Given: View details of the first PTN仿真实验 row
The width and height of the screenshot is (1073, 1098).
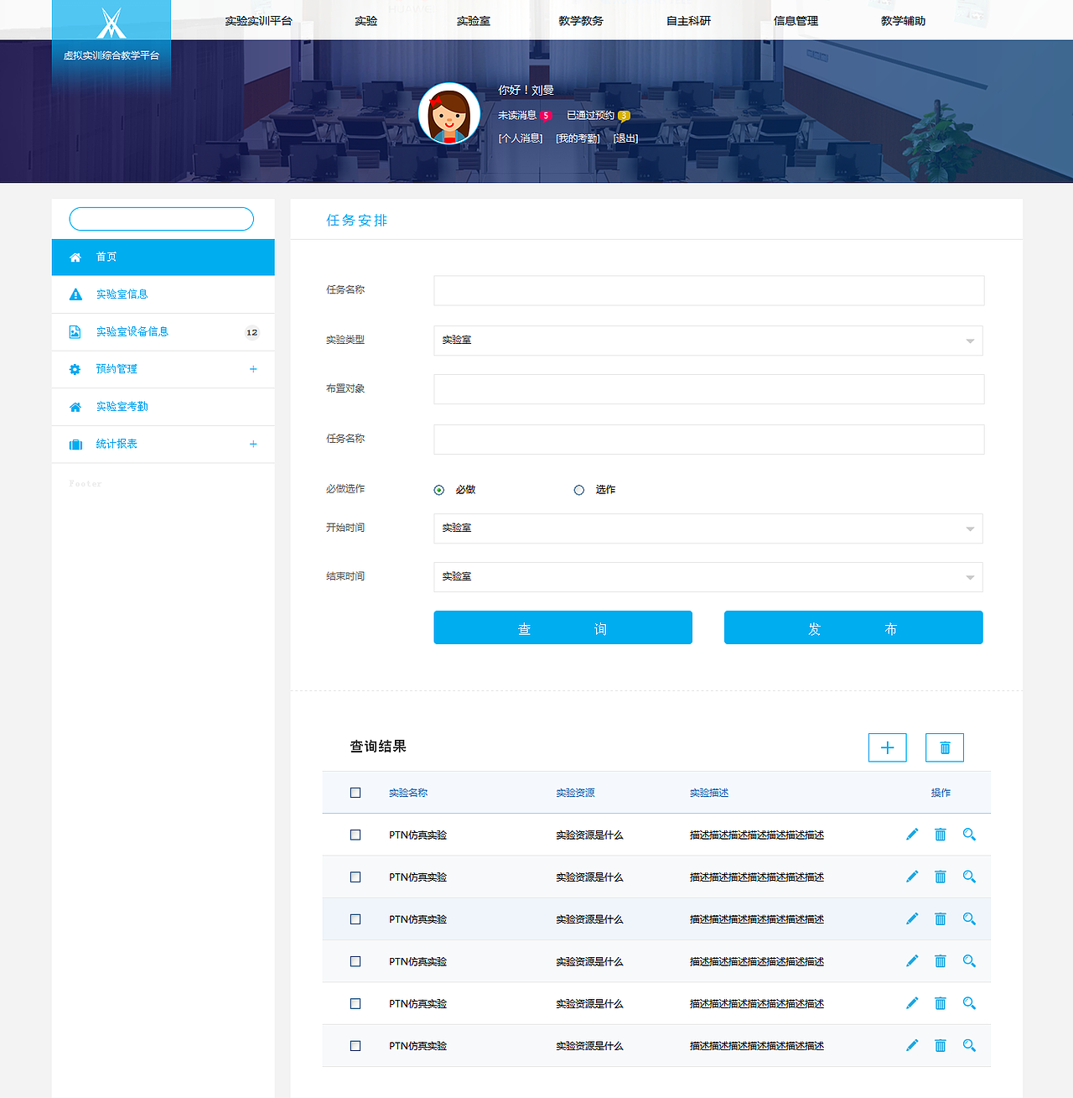Looking at the screenshot, I should coord(969,834).
